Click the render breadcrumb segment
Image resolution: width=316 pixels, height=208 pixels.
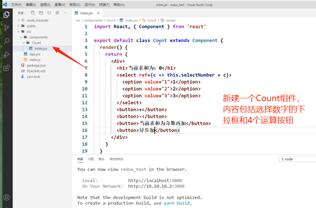click(x=171, y=20)
